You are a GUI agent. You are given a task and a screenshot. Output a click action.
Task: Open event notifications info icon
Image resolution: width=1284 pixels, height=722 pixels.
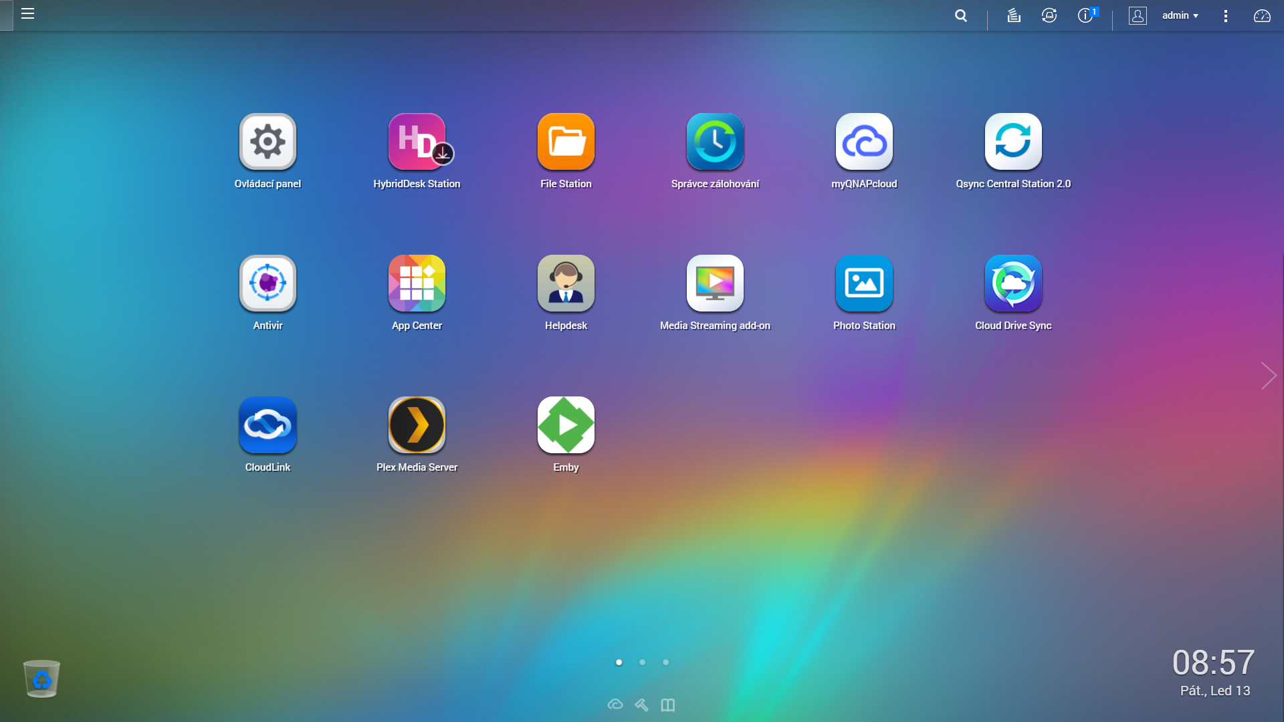pyautogui.click(x=1085, y=15)
